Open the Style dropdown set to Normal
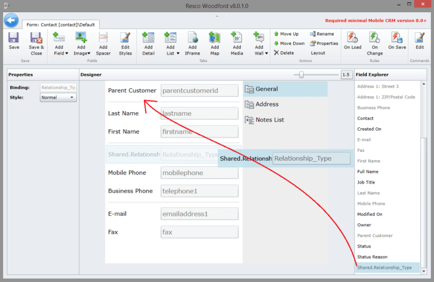The image size is (434, 282). 58,97
